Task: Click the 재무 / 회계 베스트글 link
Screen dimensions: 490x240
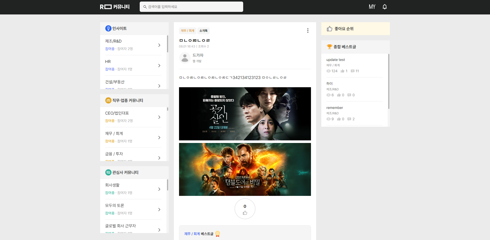Action: point(199,234)
